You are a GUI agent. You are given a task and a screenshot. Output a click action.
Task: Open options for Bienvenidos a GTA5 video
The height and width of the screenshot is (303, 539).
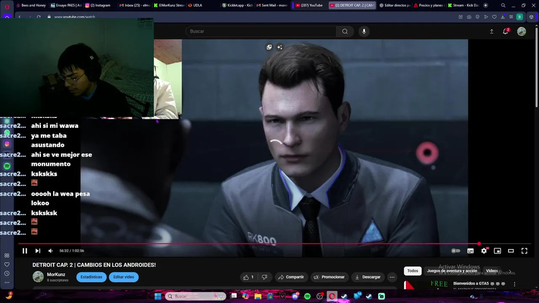pyautogui.click(x=514, y=284)
